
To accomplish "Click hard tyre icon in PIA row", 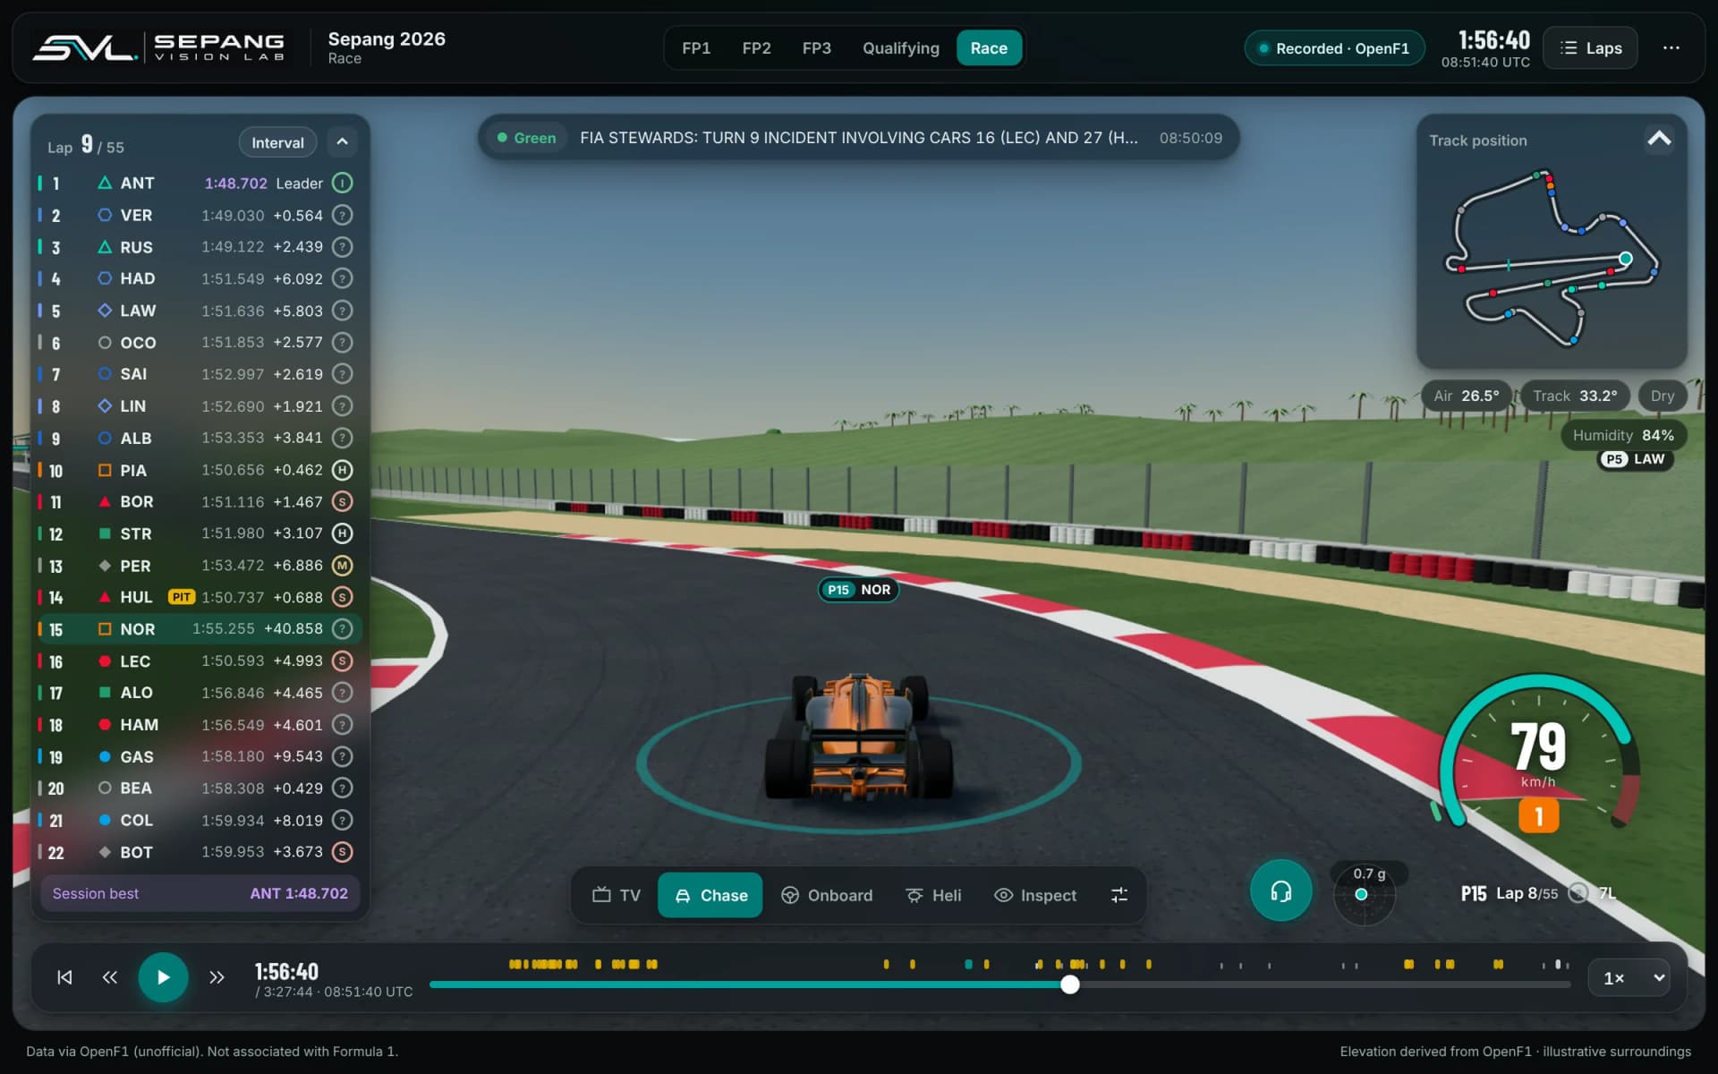I will (342, 470).
